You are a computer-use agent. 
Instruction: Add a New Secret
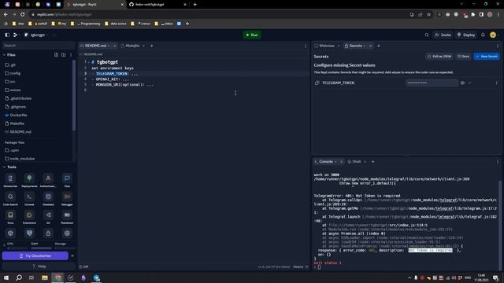(x=487, y=57)
